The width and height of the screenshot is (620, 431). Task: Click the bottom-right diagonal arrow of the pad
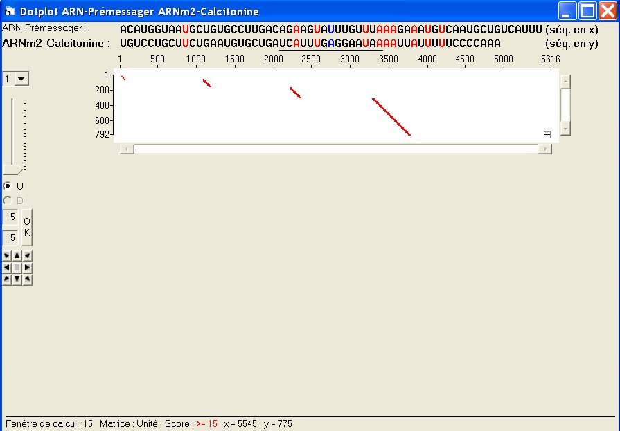(x=26, y=279)
